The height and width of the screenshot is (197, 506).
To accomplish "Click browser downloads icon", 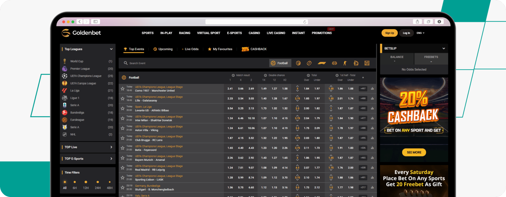I will (x=439, y=22).
